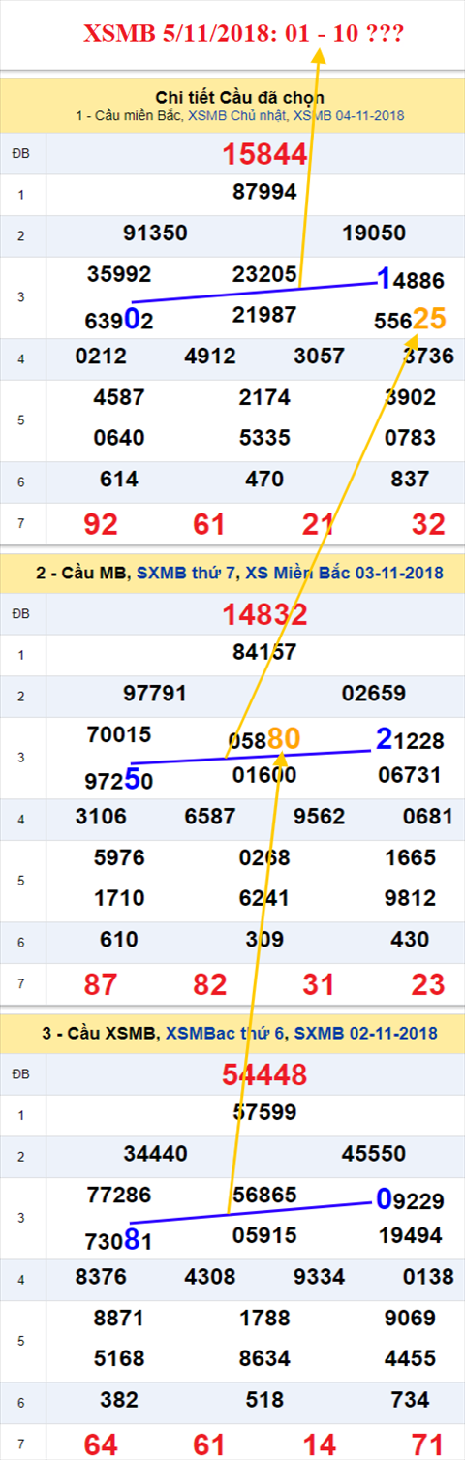Select special prize number 14832
The height and width of the screenshot is (1460, 465).
click(x=264, y=613)
